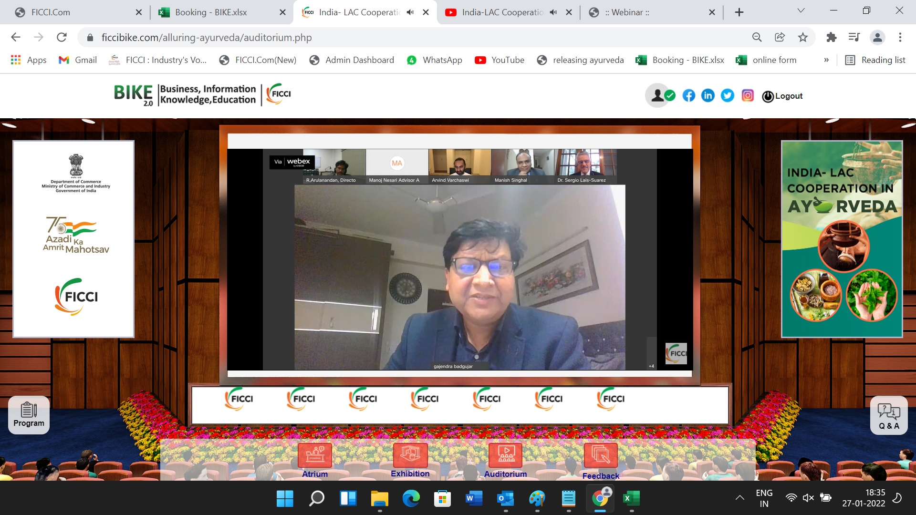Mute the YouTube tab audio icon

click(x=553, y=12)
